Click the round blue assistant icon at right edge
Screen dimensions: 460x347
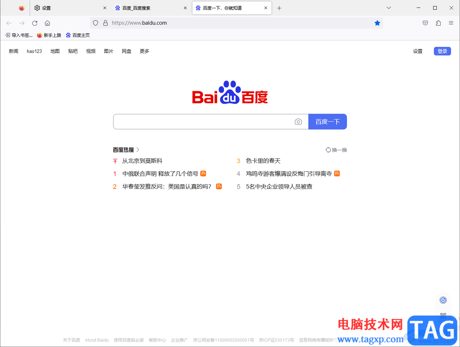click(x=443, y=300)
